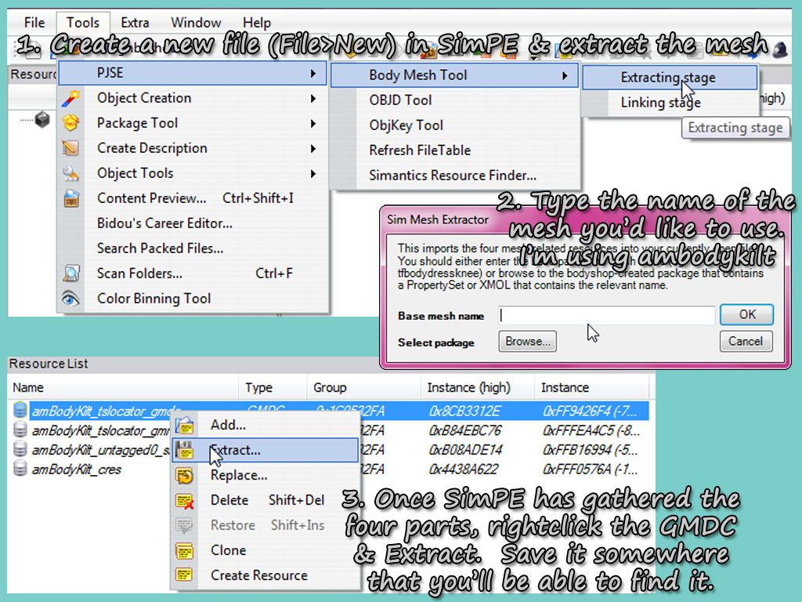Open the Help menu

257,23
